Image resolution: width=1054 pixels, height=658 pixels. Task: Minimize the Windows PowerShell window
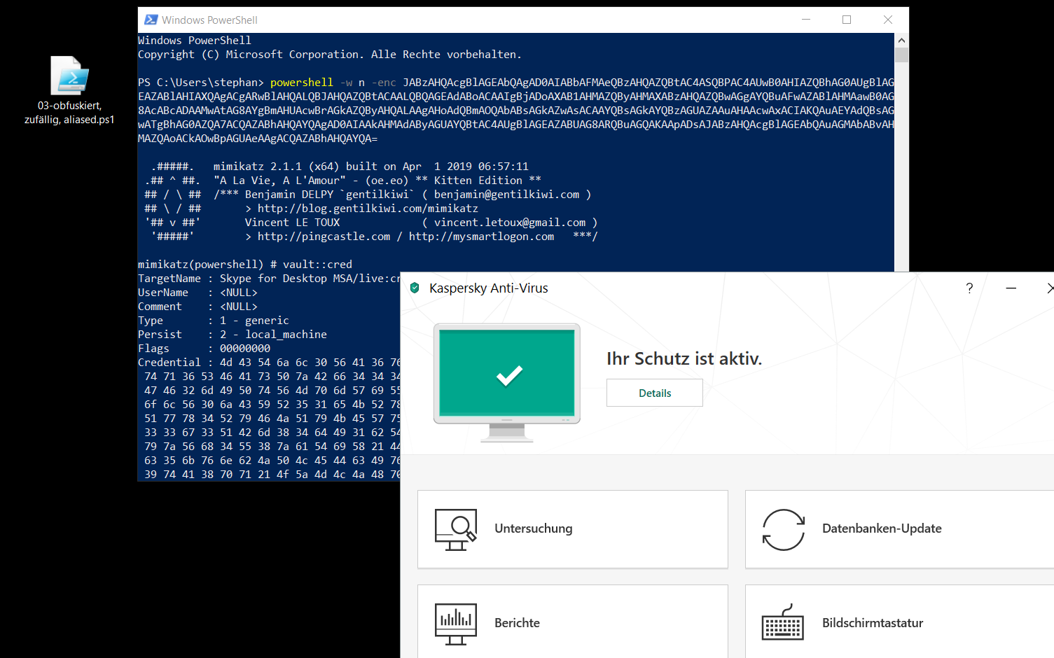(806, 20)
